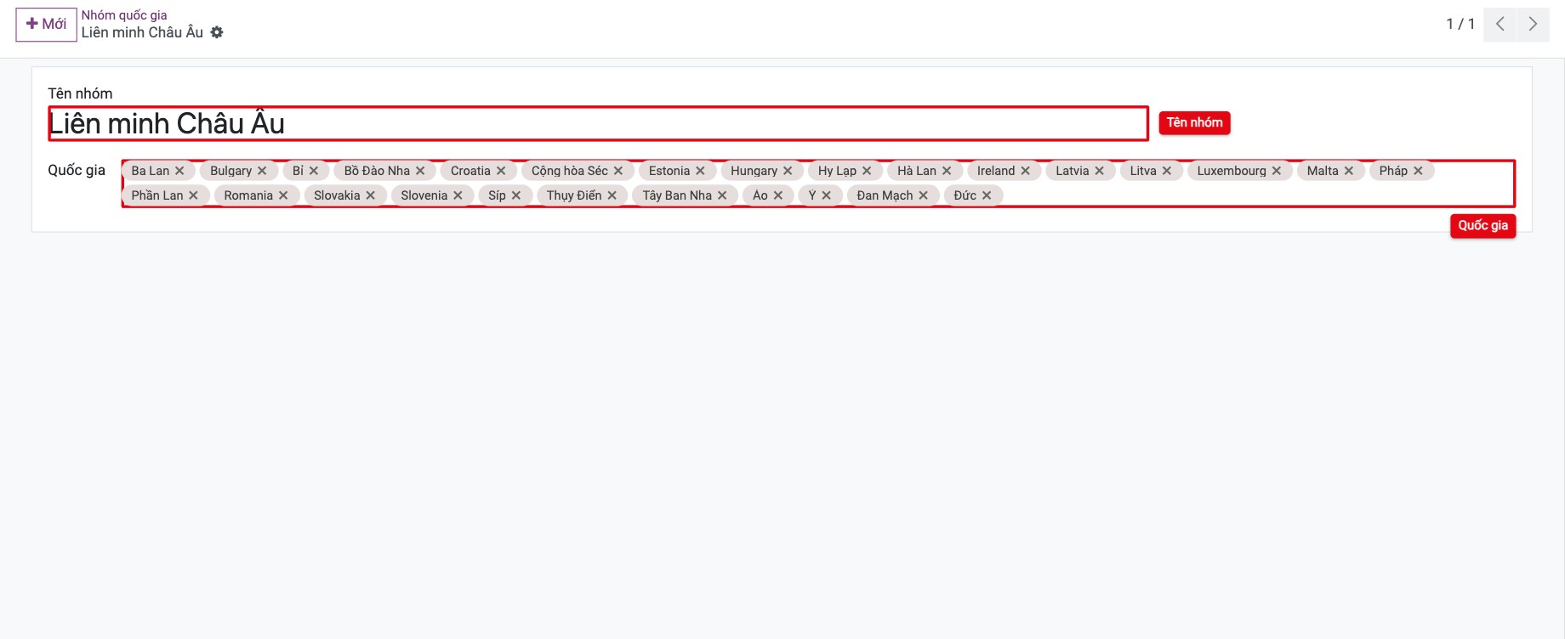
Task: Delete the Cộng hòa Séc tag
Action: coord(618,171)
